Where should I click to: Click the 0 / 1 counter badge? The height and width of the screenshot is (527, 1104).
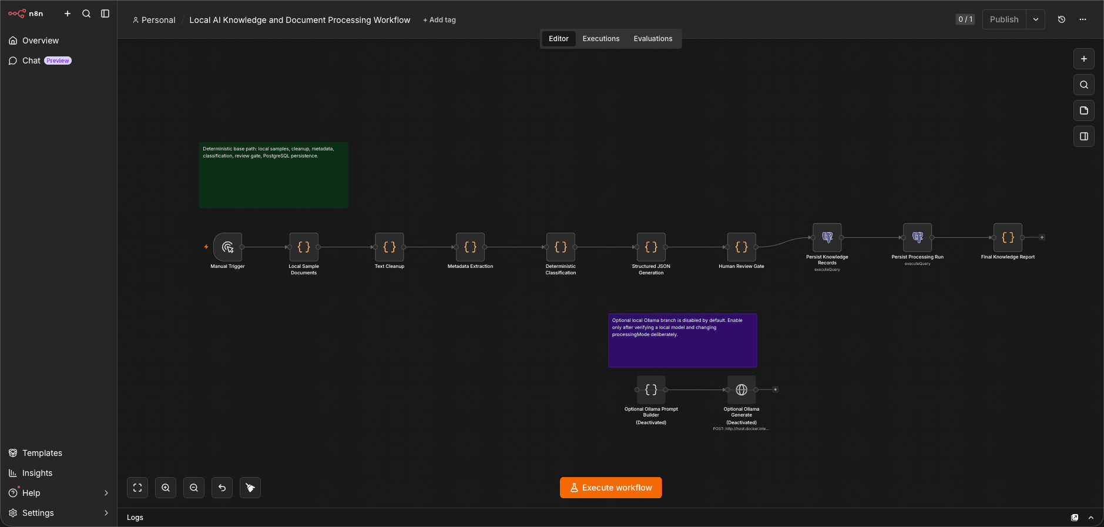tap(965, 19)
